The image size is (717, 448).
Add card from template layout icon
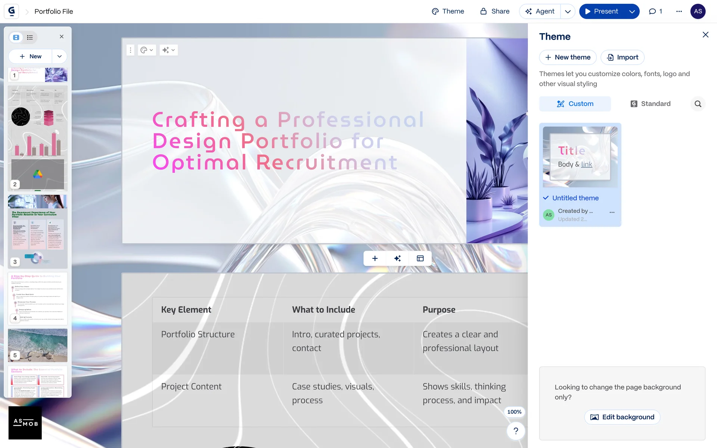[x=420, y=258]
